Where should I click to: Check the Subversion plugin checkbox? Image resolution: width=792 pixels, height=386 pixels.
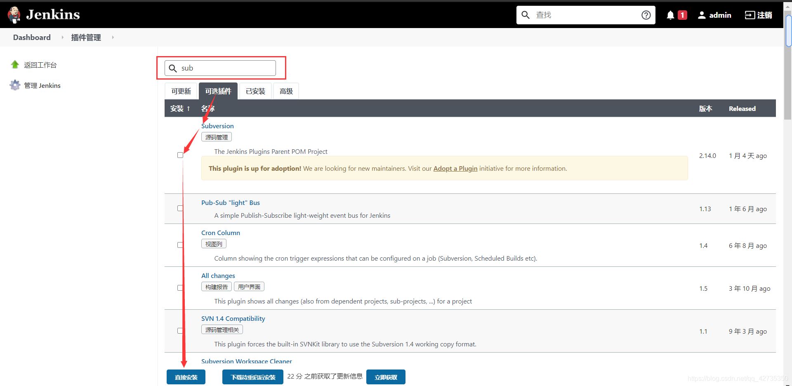[180, 155]
